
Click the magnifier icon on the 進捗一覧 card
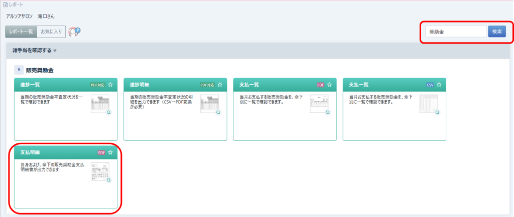click(x=108, y=113)
